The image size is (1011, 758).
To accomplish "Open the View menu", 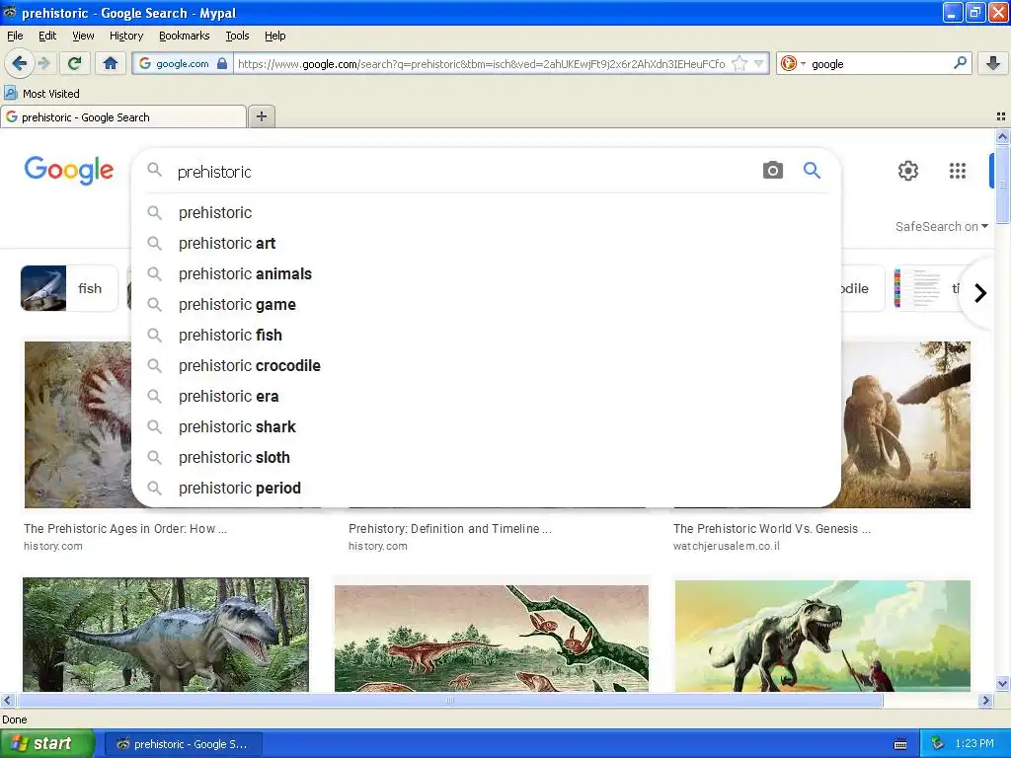I will (83, 36).
